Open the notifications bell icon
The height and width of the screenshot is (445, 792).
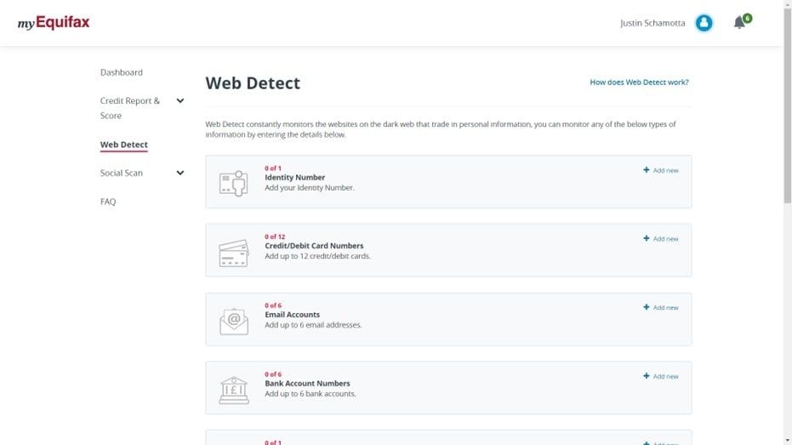click(739, 23)
